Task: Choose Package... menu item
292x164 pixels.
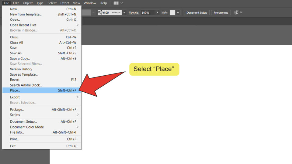Action: point(42,110)
